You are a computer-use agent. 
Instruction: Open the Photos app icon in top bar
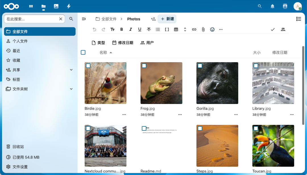(x=56, y=6)
